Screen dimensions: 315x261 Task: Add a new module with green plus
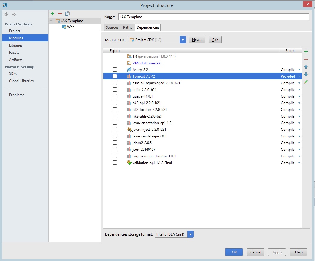(x=52, y=14)
